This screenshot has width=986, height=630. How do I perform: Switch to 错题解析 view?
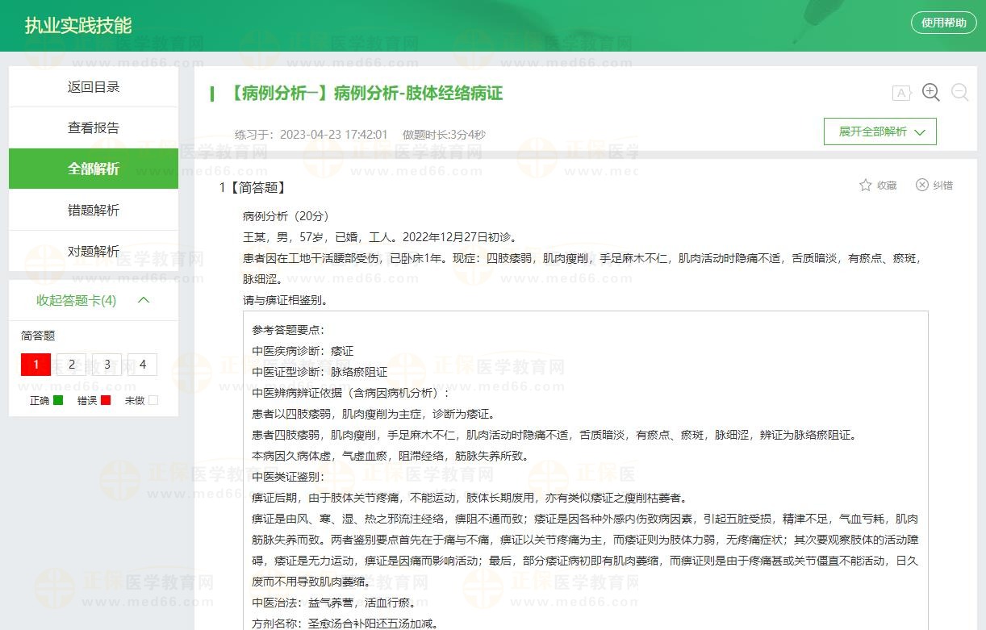(94, 211)
